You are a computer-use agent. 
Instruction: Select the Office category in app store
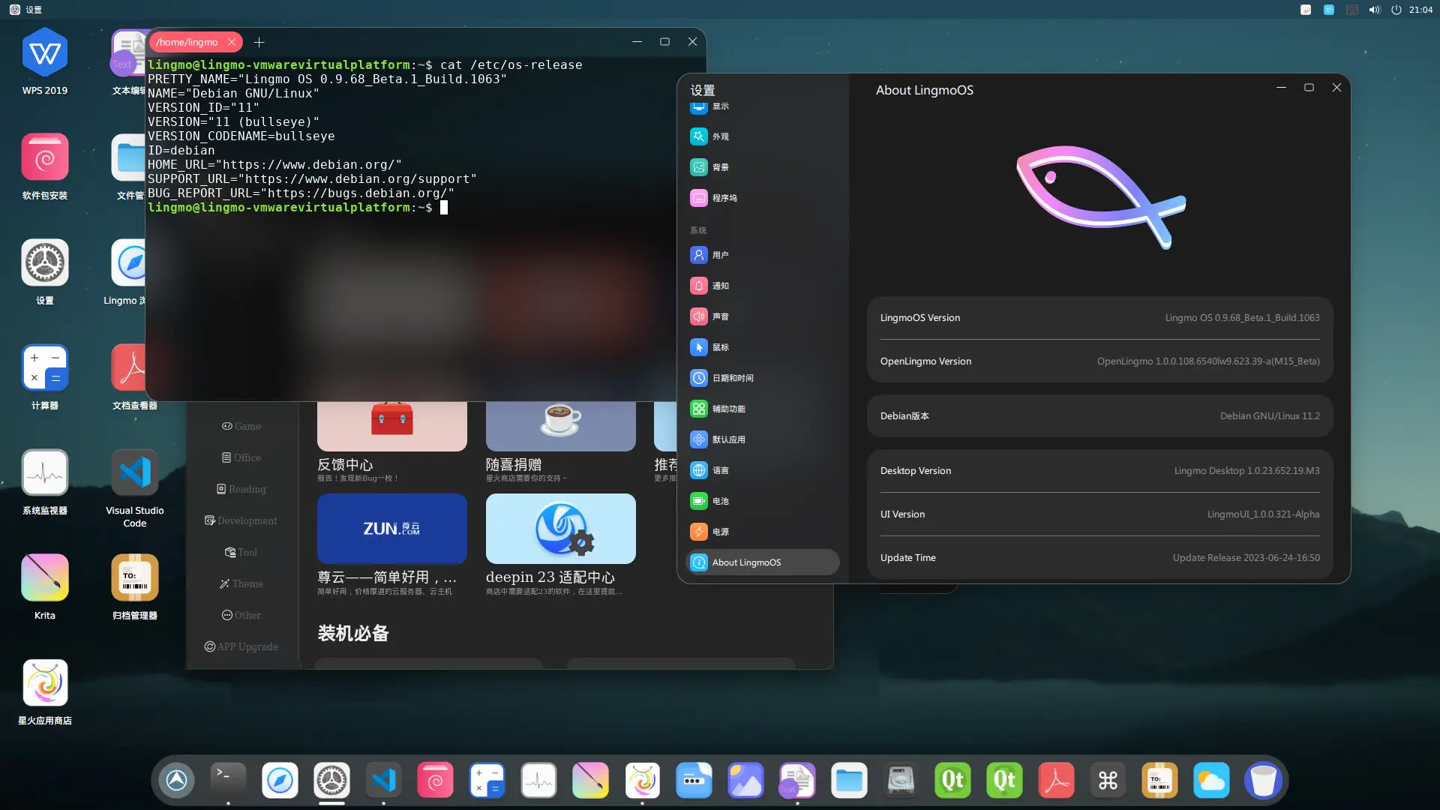click(241, 457)
